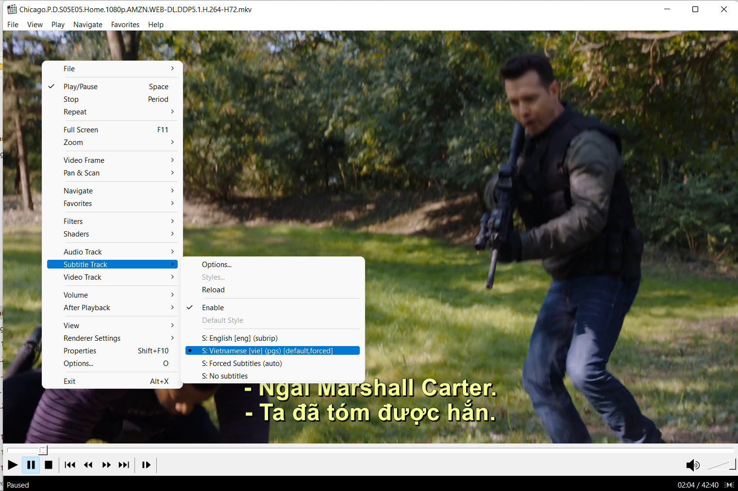Viewport: 738px width, 491px height.
Task: Click the highlighted Subtitle Track entry
Action: [112, 265]
